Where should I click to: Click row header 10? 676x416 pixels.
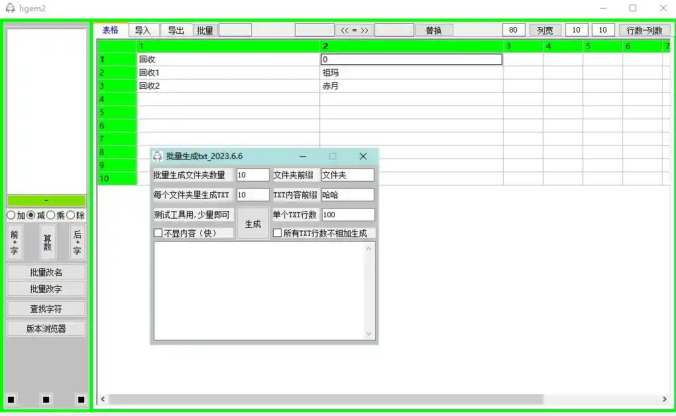pyautogui.click(x=117, y=178)
